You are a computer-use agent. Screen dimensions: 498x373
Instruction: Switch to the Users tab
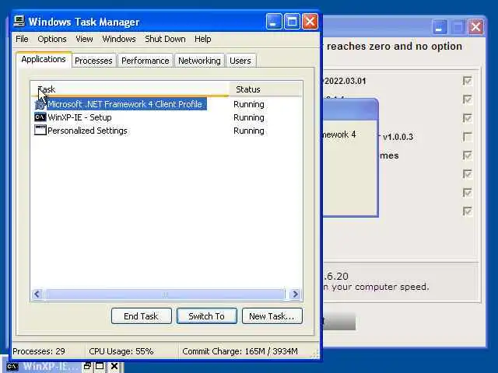click(240, 61)
